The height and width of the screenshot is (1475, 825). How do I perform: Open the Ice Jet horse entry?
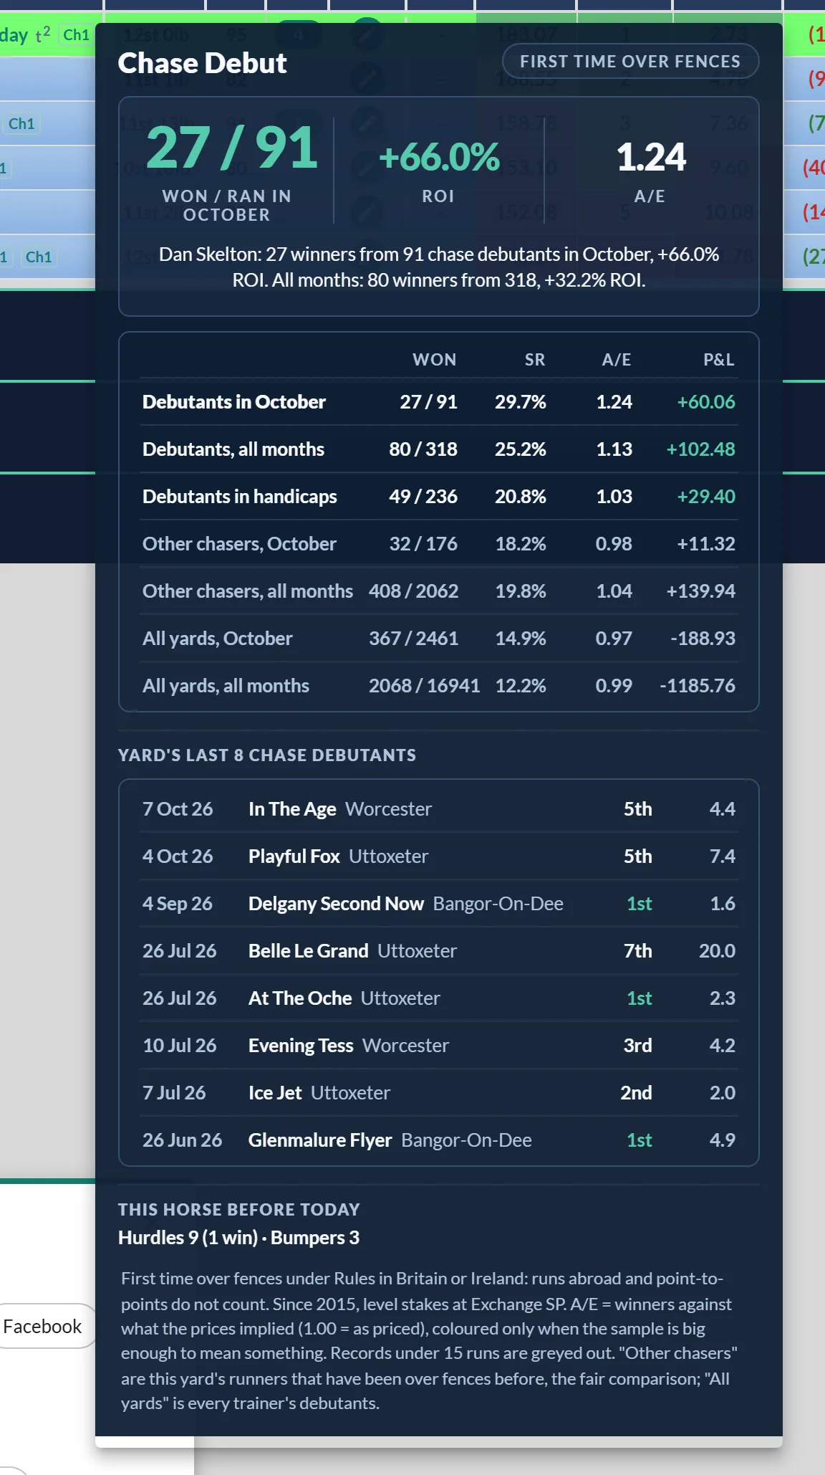click(x=275, y=1093)
